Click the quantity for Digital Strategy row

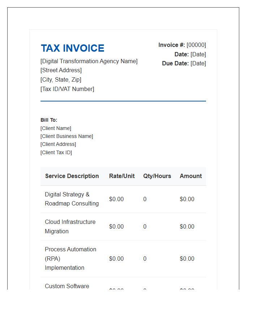click(x=145, y=199)
